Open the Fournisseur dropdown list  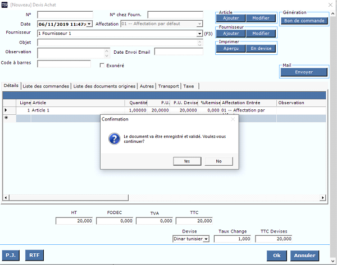199,34
